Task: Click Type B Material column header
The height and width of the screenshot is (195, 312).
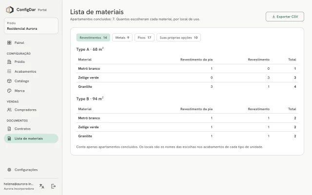Action: click(x=85, y=109)
